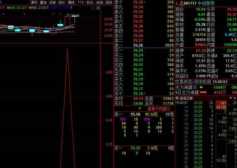Viewport: 237px width, 168px height.
Task: Click the F10 company info button
Action: pyautogui.click(x=80, y=2)
